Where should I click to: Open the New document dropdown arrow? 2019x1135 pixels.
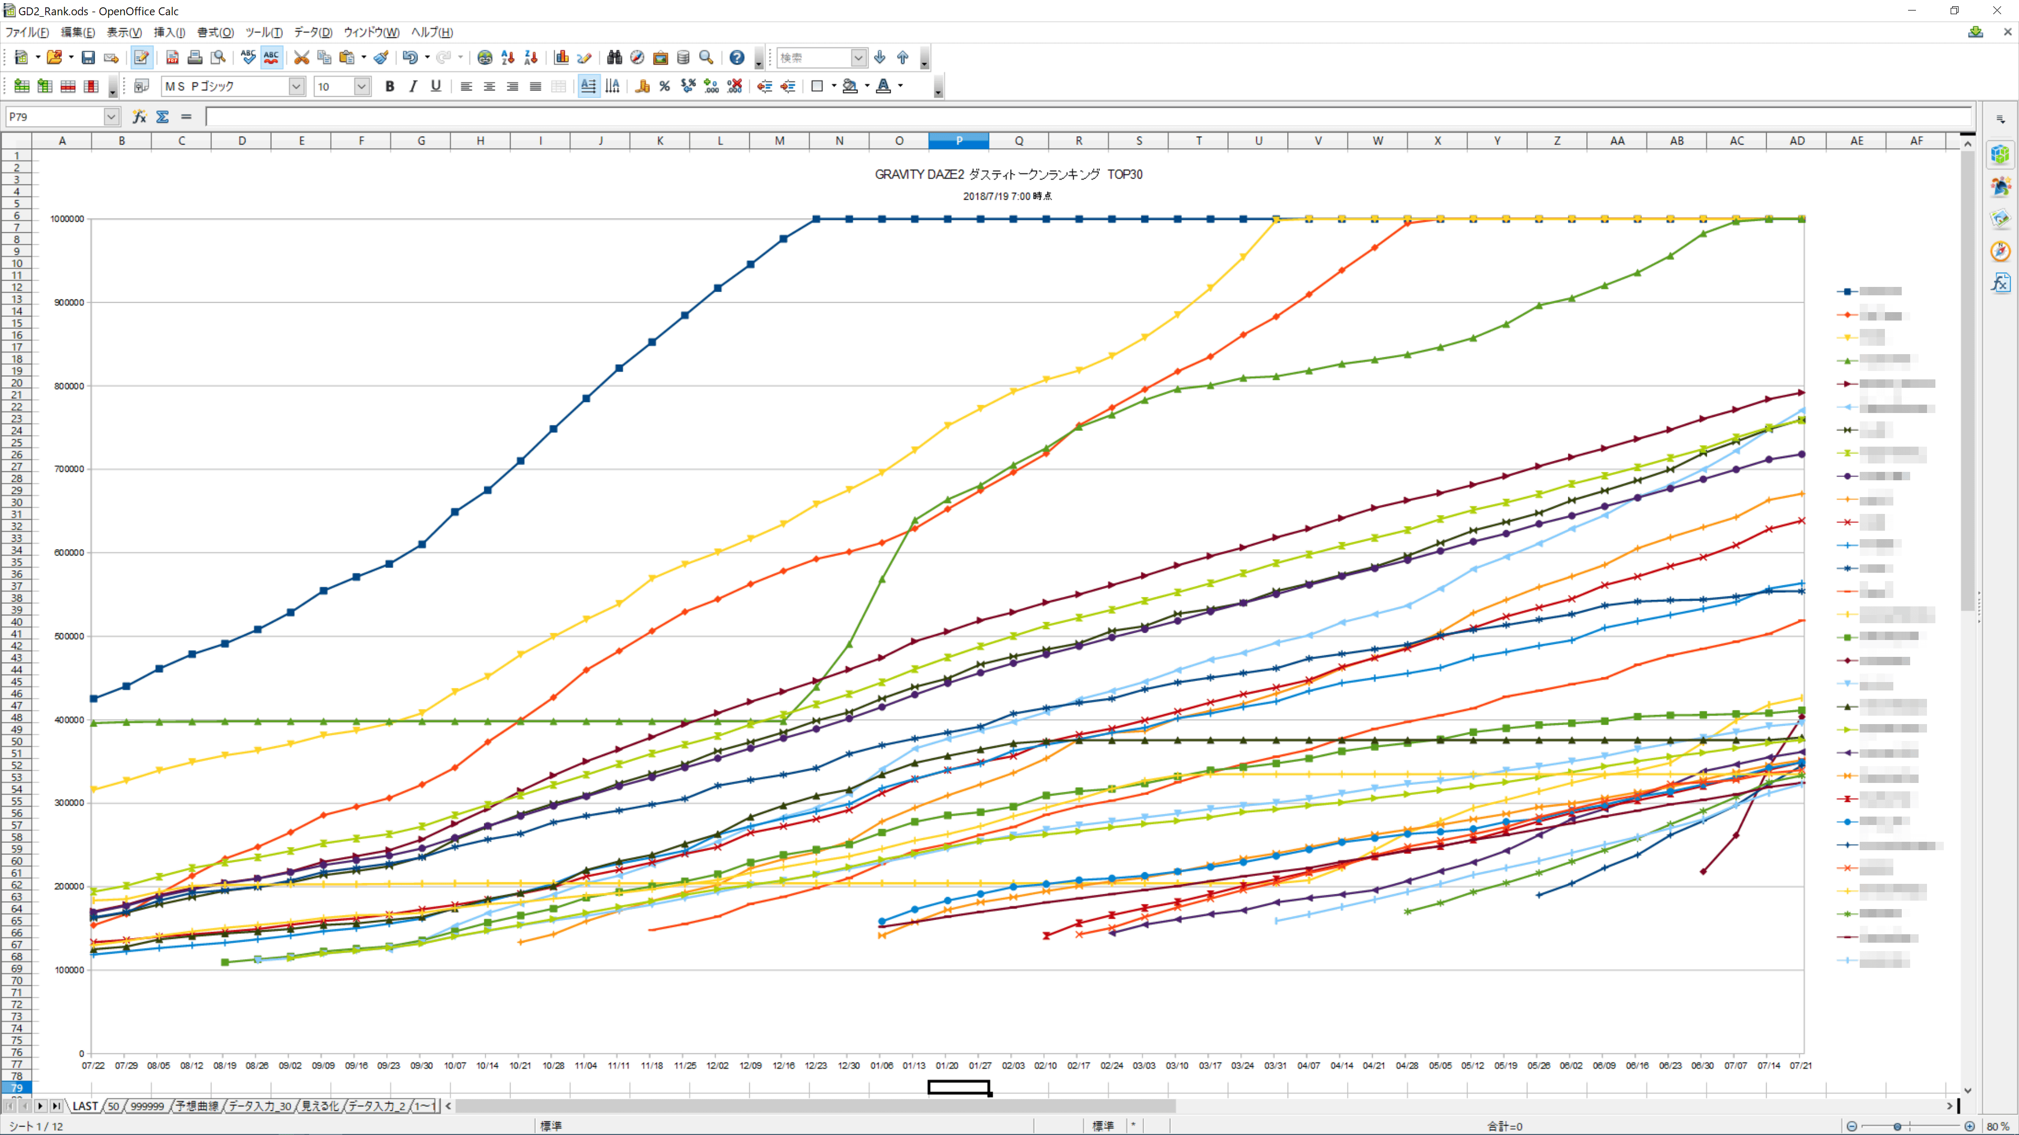[x=38, y=57]
